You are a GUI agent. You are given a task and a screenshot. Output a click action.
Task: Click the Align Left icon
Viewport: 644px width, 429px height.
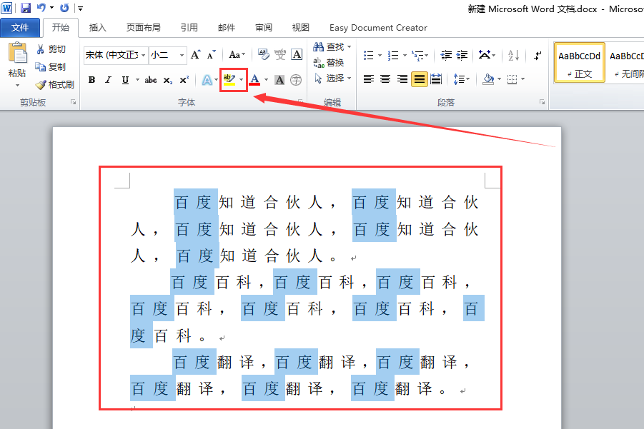point(368,79)
